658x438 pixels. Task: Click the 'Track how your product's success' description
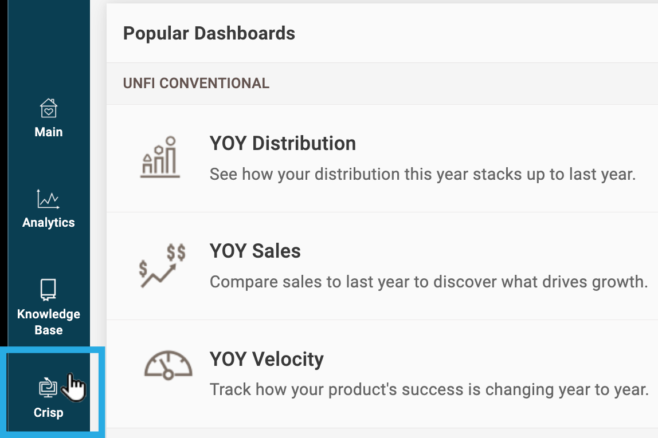[x=429, y=390]
